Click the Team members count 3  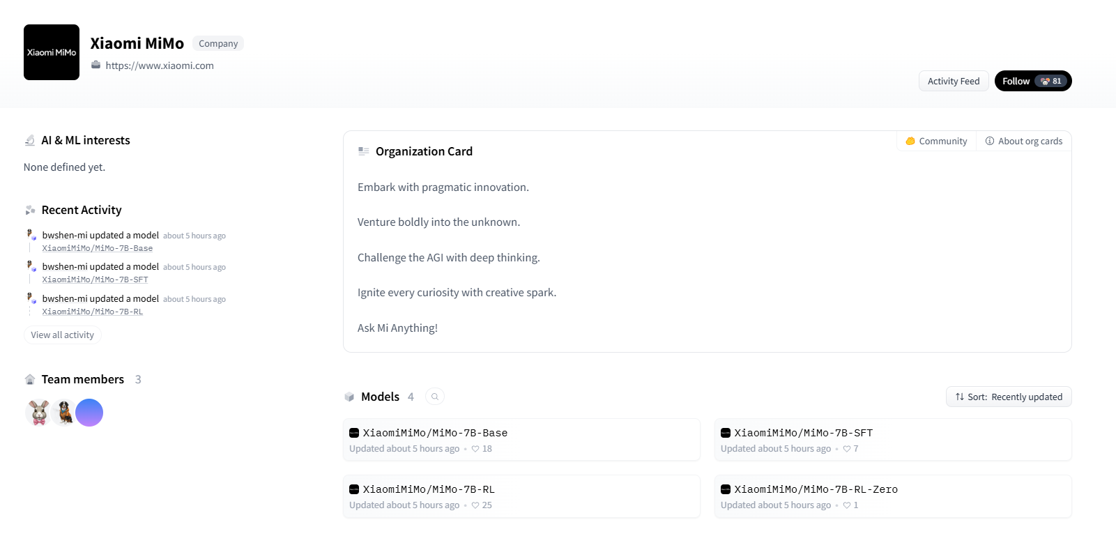138,379
